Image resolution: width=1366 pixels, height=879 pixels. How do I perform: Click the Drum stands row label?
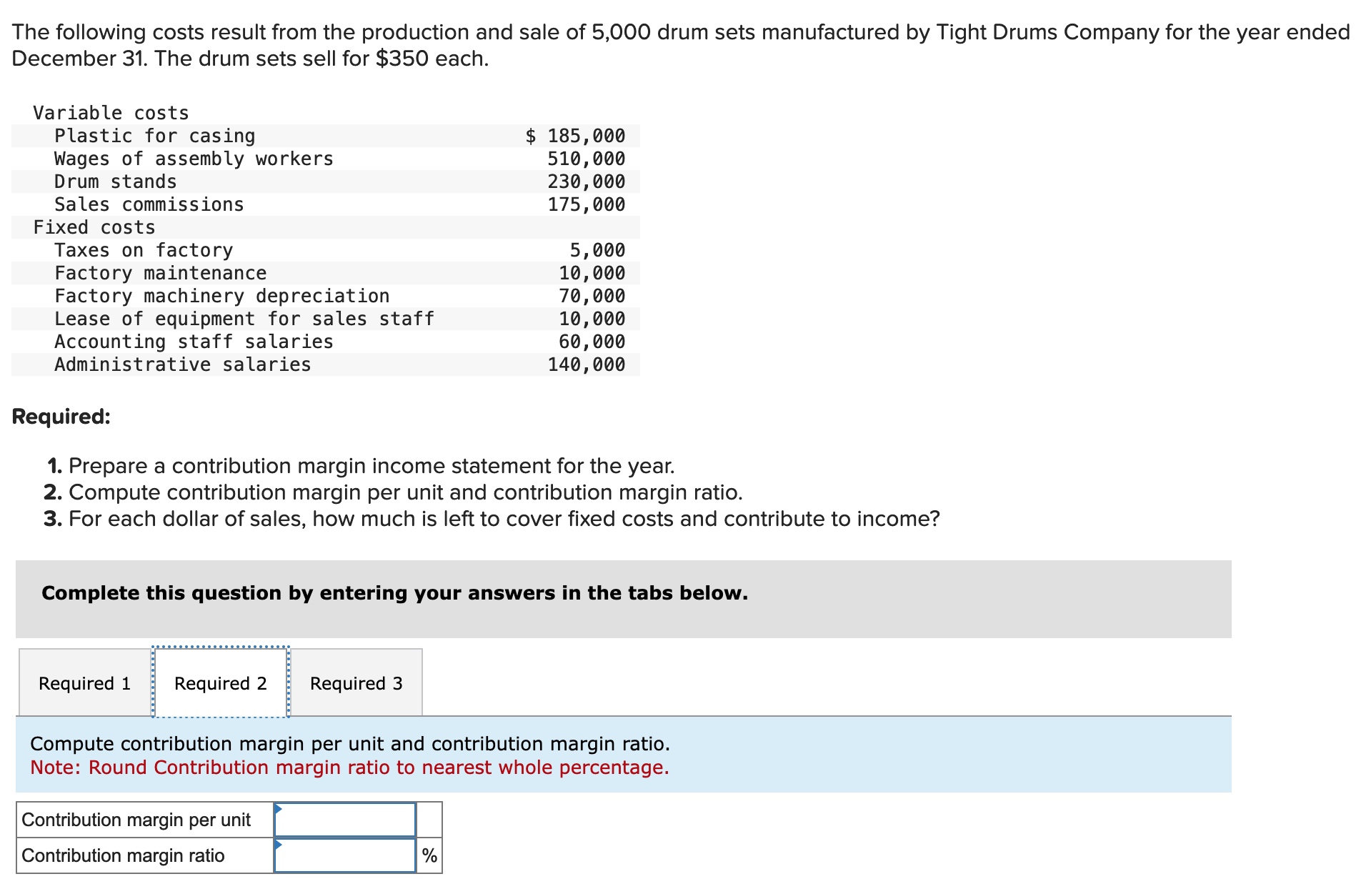[116, 182]
